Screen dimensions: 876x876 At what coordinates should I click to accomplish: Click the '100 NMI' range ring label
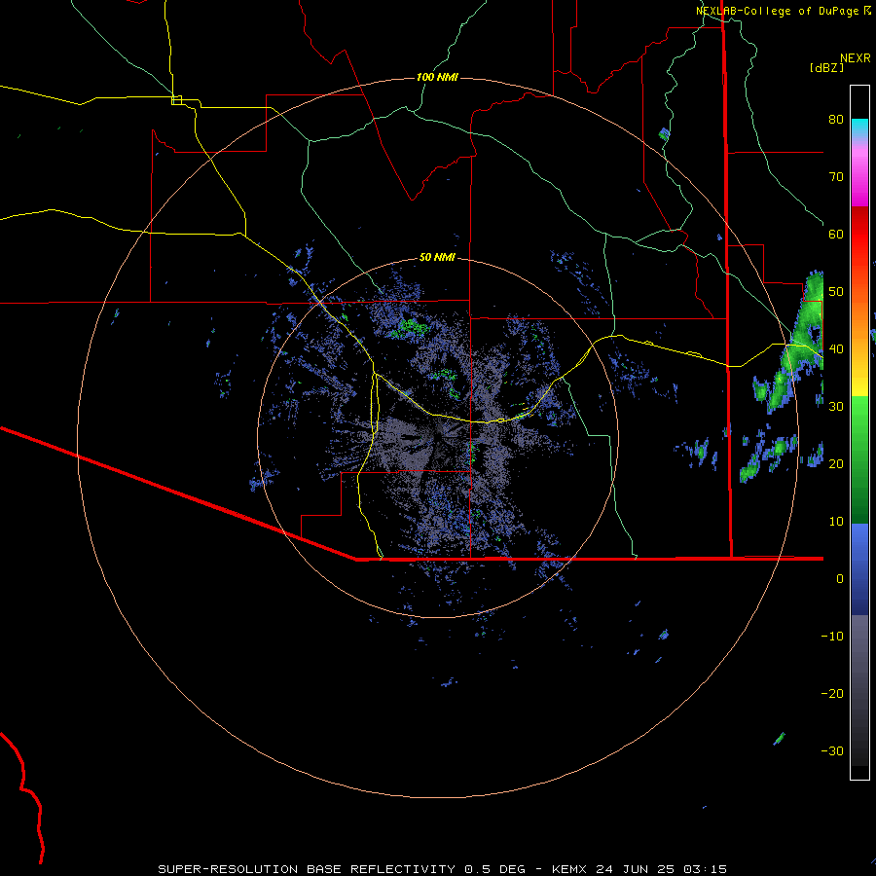(437, 77)
